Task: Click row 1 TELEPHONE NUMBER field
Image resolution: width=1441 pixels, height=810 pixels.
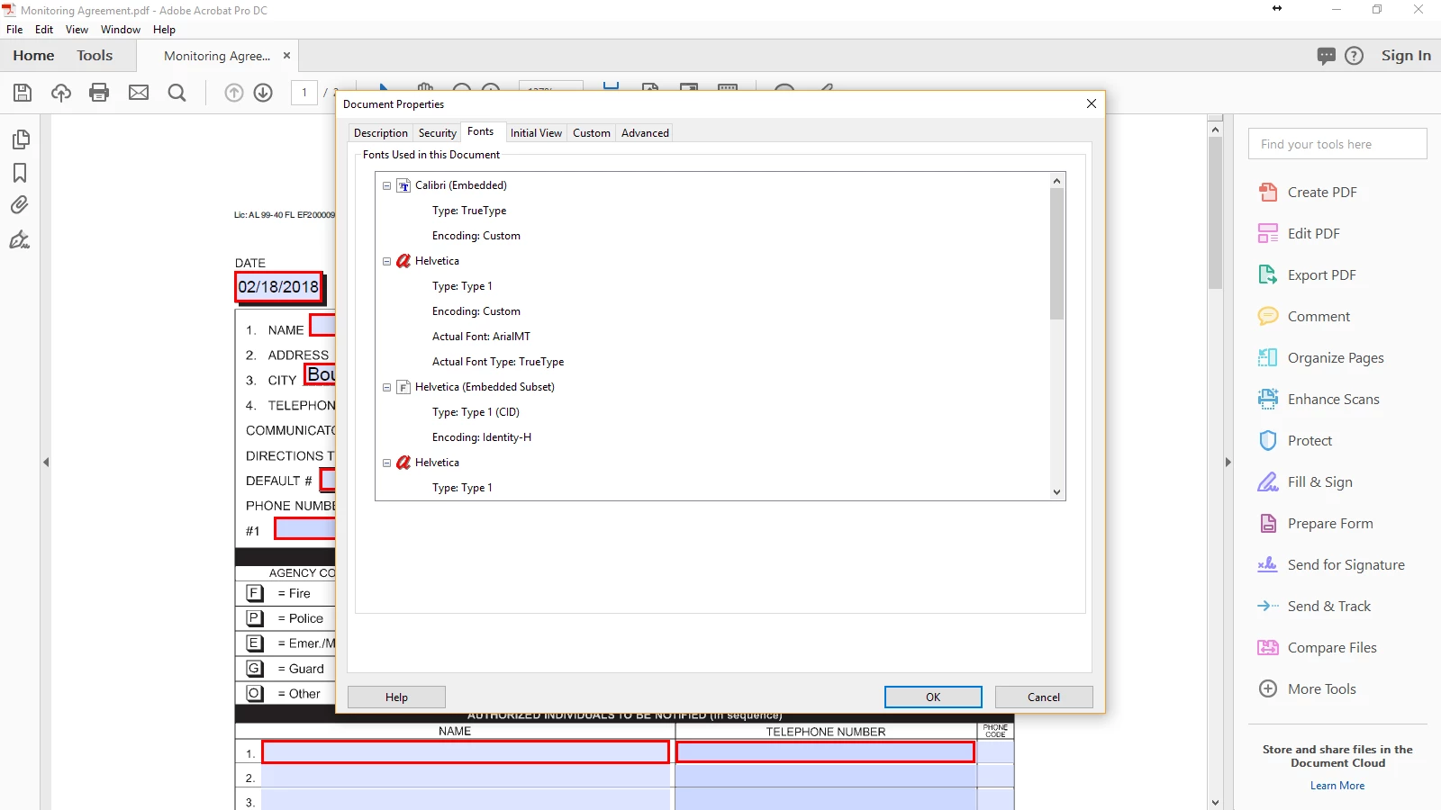Action: pyautogui.click(x=826, y=752)
